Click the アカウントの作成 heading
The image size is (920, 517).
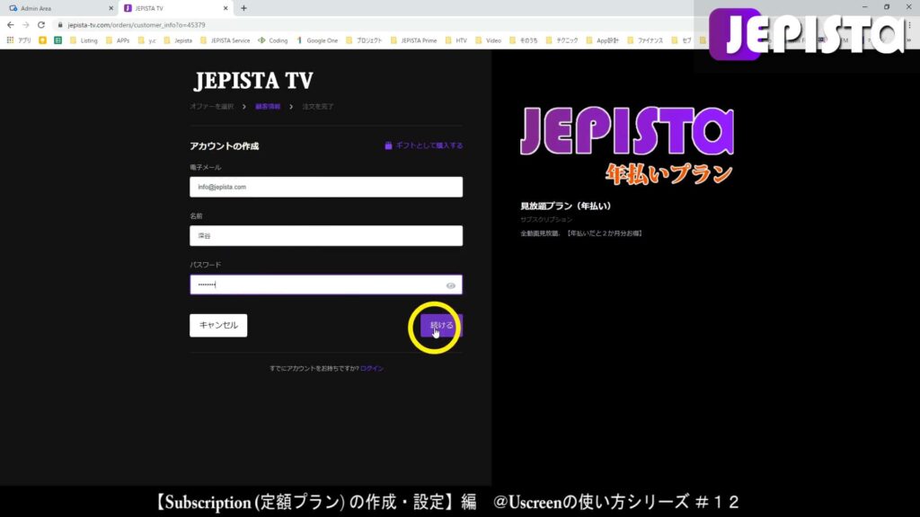[224, 146]
